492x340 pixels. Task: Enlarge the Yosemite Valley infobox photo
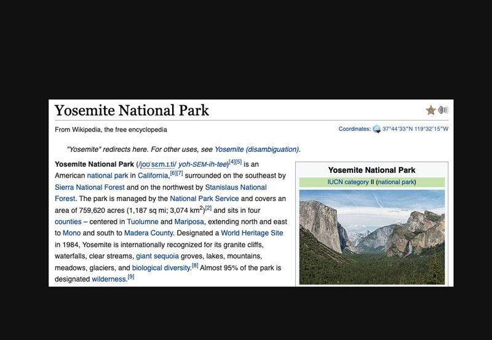tap(372, 237)
